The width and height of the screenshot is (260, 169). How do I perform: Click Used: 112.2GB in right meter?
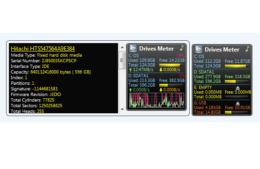207,61
